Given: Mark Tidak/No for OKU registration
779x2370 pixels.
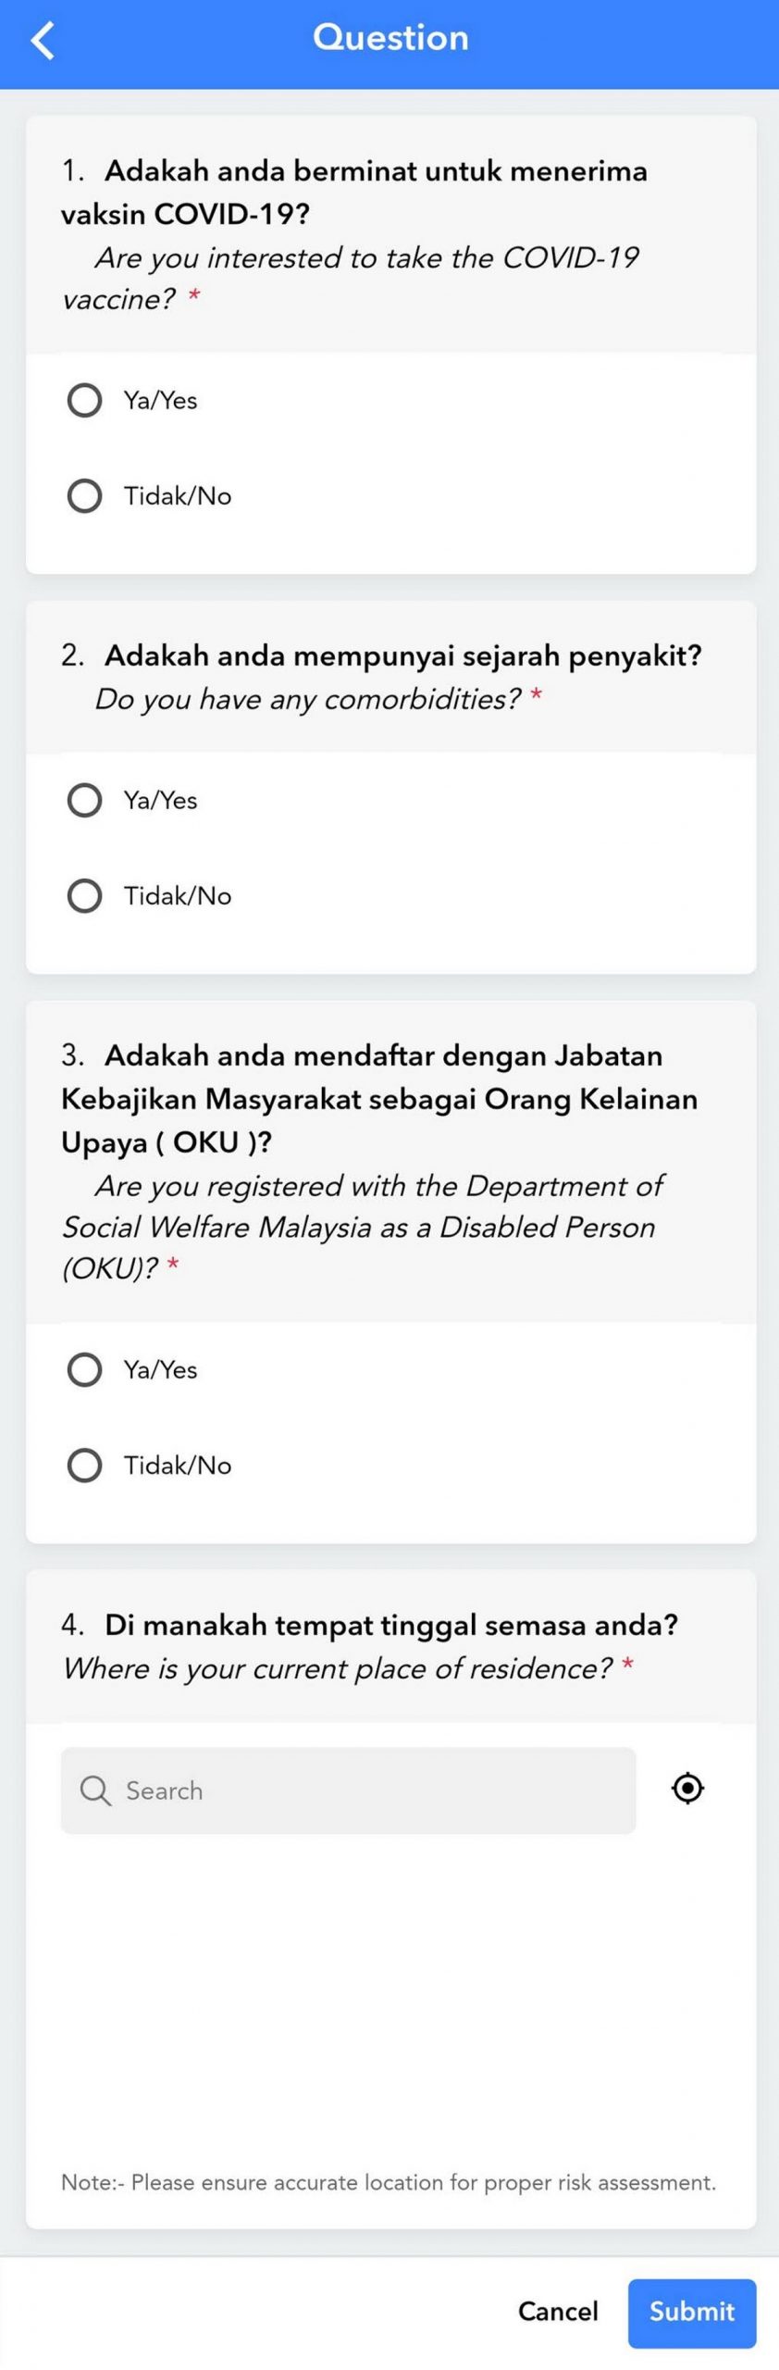Looking at the screenshot, I should click(84, 1465).
